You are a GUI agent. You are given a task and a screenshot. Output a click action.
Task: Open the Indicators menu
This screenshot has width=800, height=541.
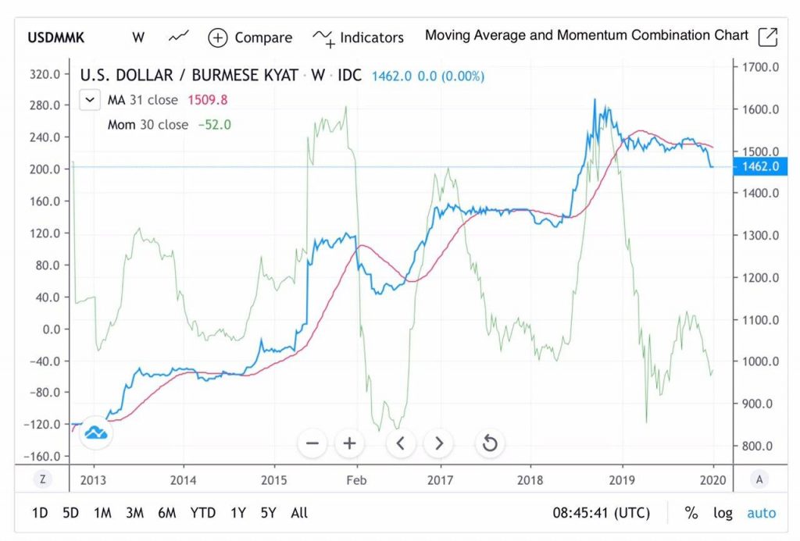pos(358,37)
